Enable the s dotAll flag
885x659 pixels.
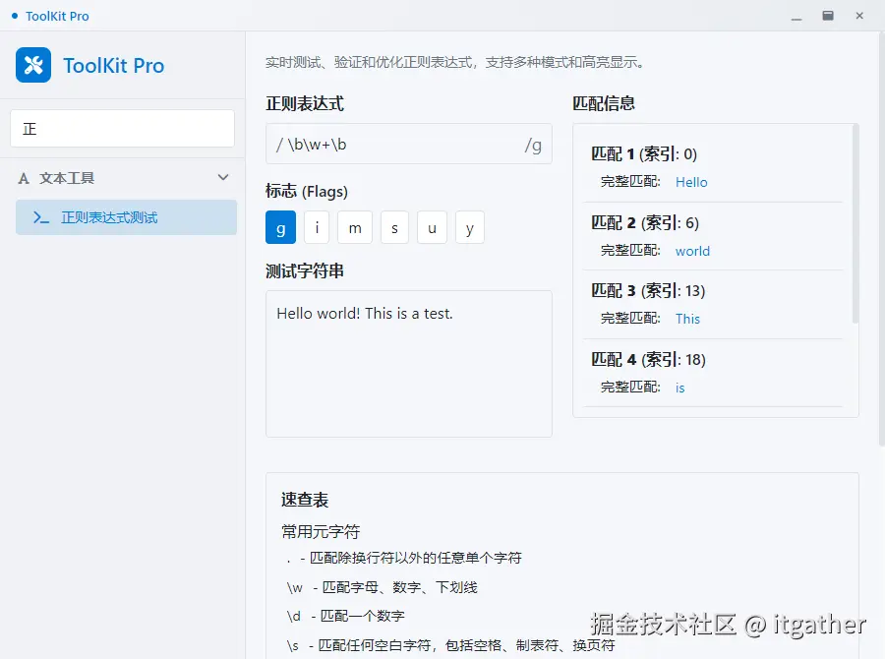pos(394,227)
